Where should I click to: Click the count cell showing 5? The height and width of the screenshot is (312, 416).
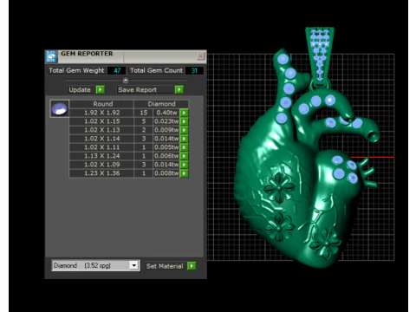click(144, 121)
